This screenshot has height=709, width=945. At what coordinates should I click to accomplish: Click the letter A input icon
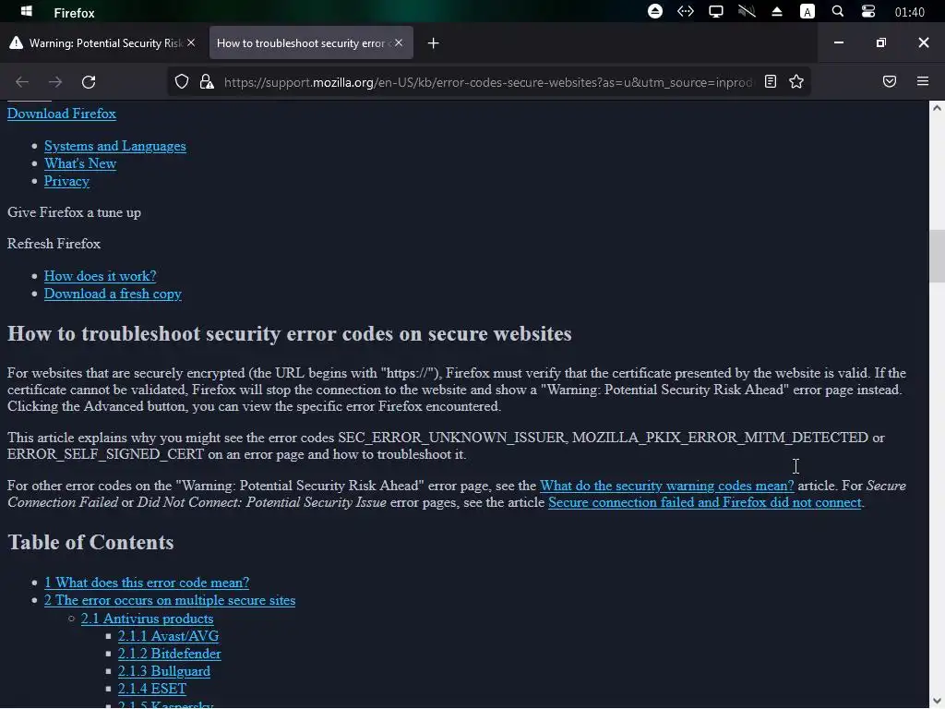pos(807,11)
